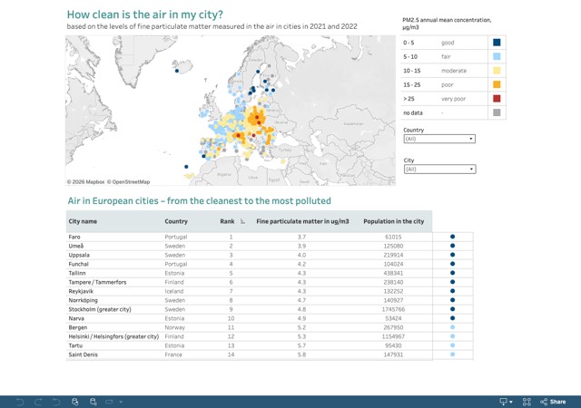This screenshot has height=408, width=581.
Task: Select the Tallinn row city name
Action: pos(77,273)
